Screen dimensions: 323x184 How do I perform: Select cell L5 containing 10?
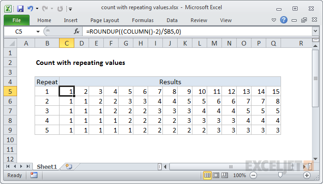(200, 92)
